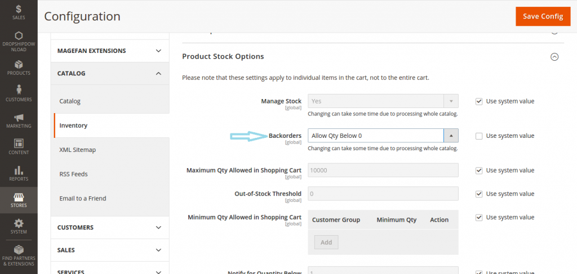Open the Manage Stock dropdown
Image resolution: width=577 pixels, height=274 pixels.
383,101
